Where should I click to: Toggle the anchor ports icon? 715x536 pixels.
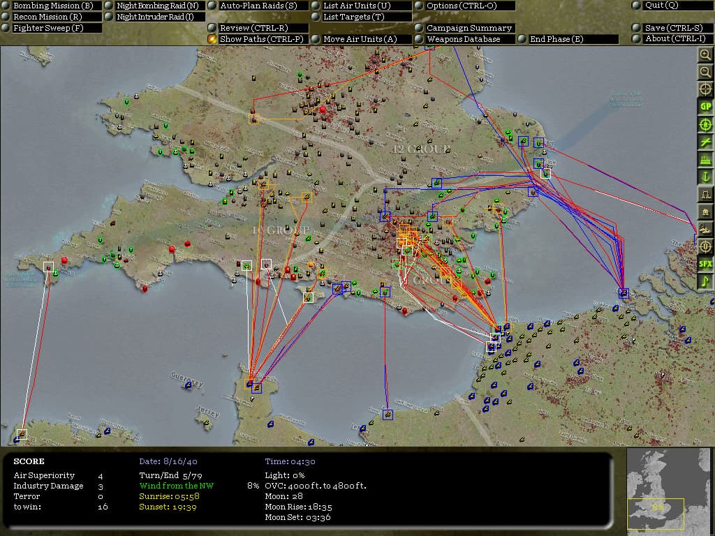click(705, 177)
